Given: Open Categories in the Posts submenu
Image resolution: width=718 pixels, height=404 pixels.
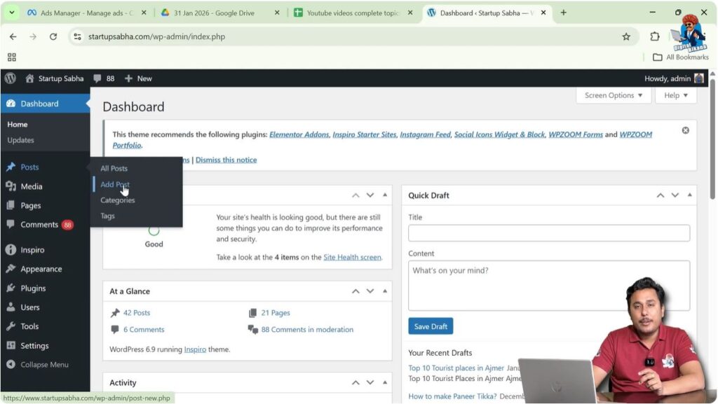Looking at the screenshot, I should [x=117, y=200].
